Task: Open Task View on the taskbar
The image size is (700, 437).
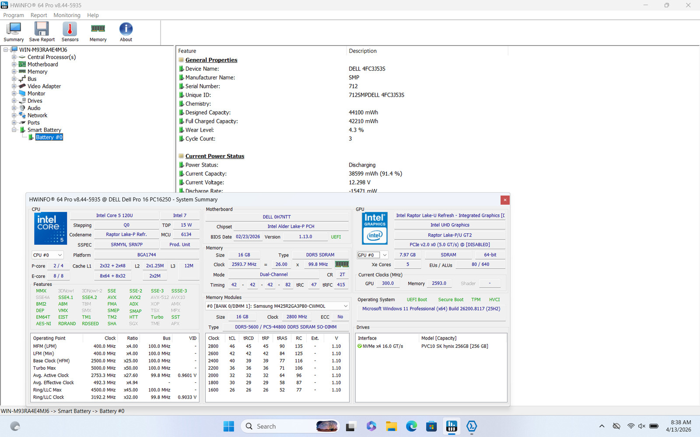Action: 351,426
